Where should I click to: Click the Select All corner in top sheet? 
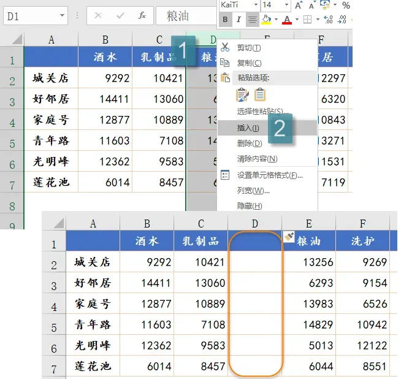click(x=16, y=40)
